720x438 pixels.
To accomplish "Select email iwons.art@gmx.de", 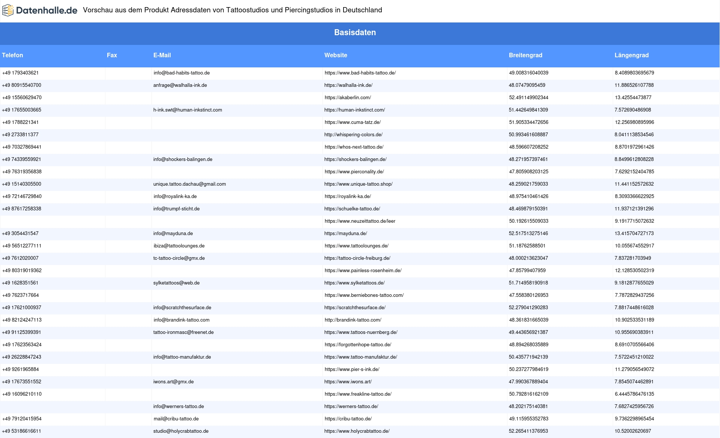I will [x=173, y=382].
